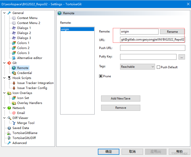191x157 pixels.
Task: Open the Credential settings page
Action: click(x=24, y=73)
